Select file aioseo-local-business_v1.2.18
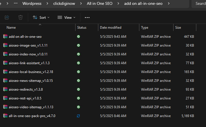Viewport: 206px width, 127px height. pos(31,72)
